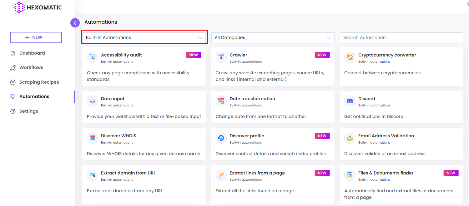Click Discord card description text
This screenshot has height=206, width=469.
374,116
